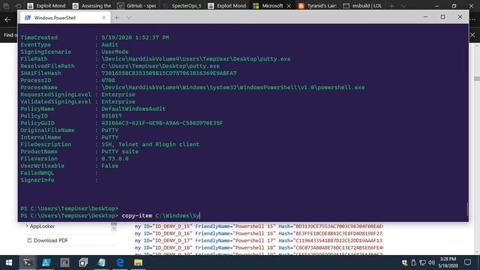
Task: Switch to msbuild | LOL browser tab
Action: point(363,5)
